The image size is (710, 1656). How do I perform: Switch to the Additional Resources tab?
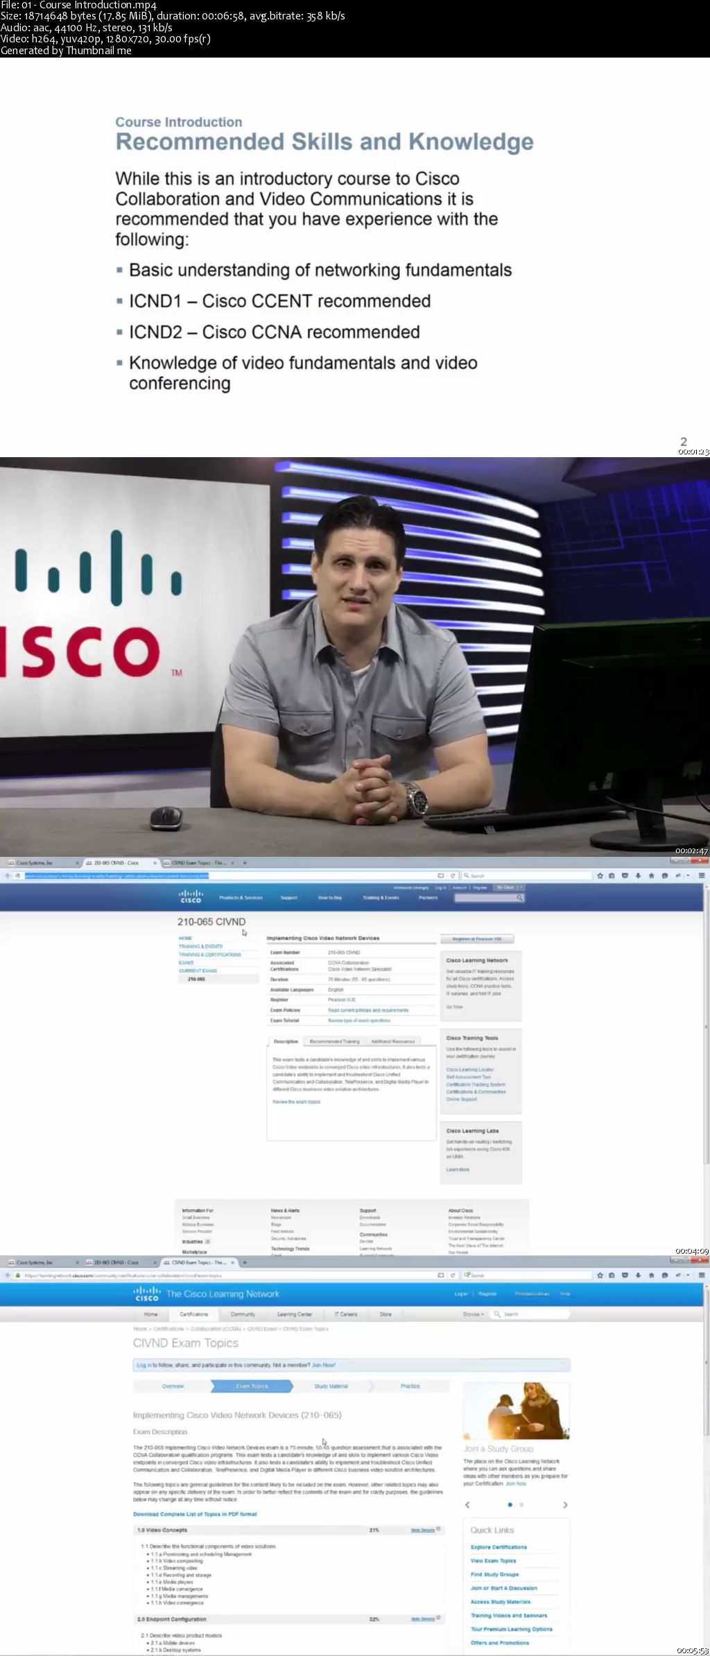(x=393, y=1041)
